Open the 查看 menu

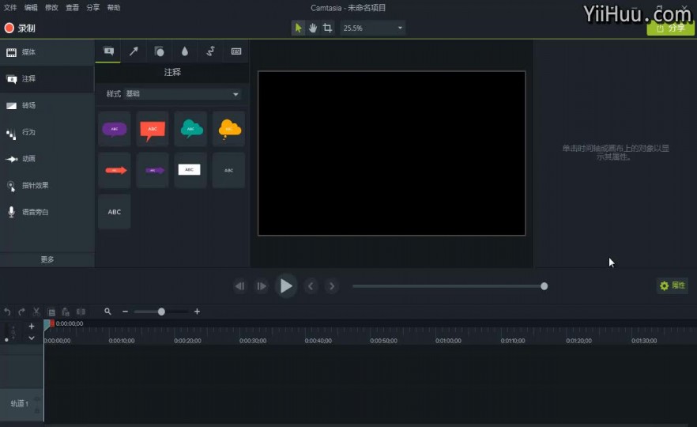pos(72,8)
